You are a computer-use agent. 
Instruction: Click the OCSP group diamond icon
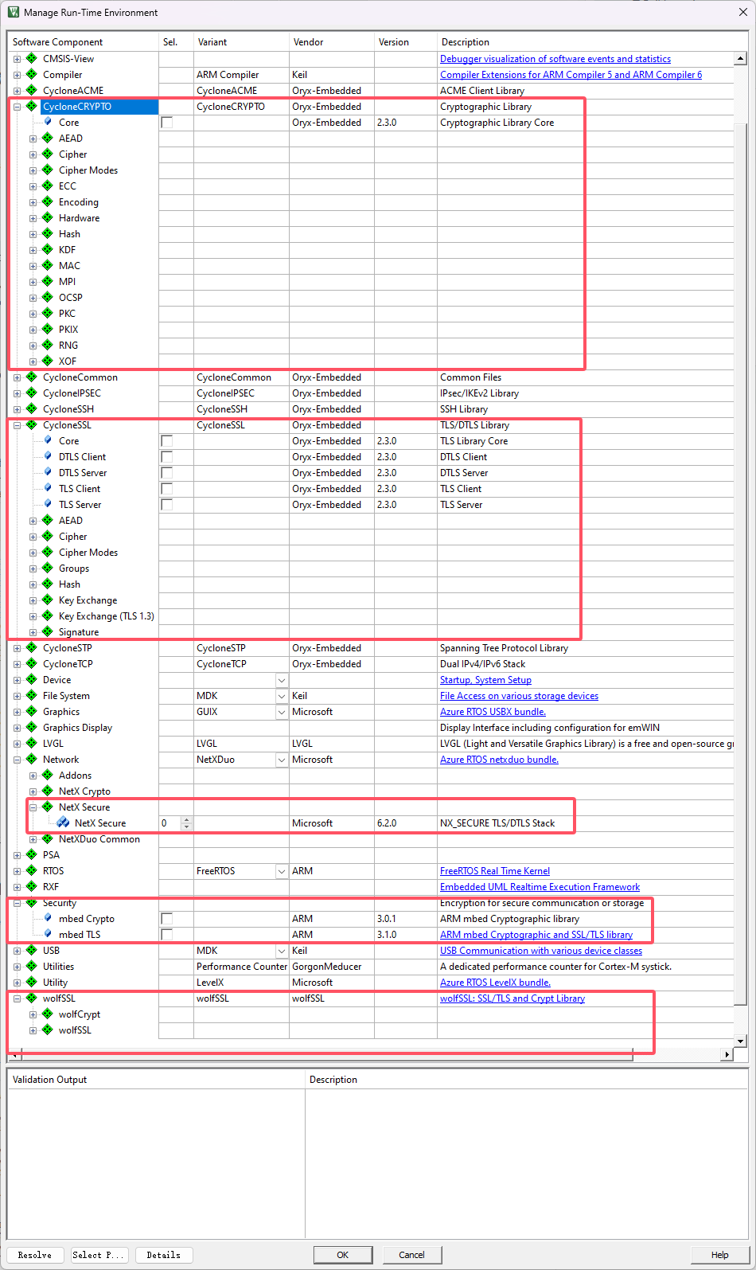47,297
